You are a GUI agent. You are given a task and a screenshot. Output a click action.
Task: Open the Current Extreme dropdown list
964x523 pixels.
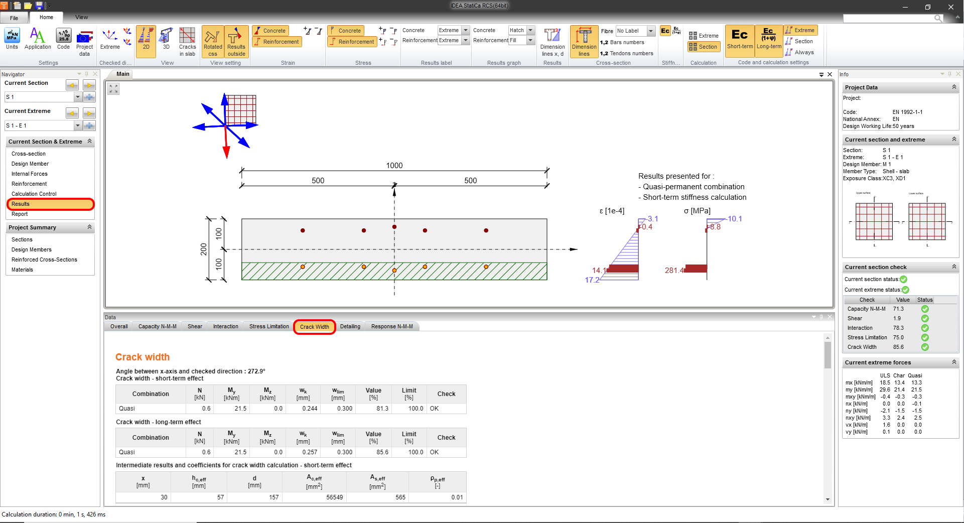(77, 125)
